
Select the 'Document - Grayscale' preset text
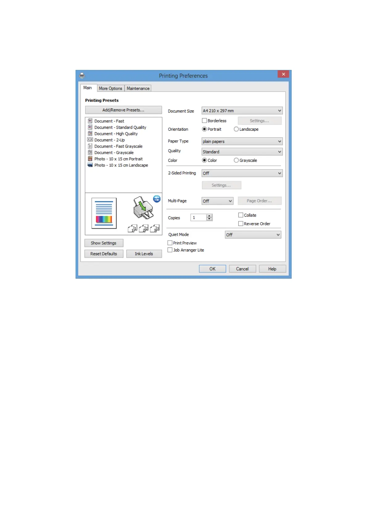(x=114, y=153)
